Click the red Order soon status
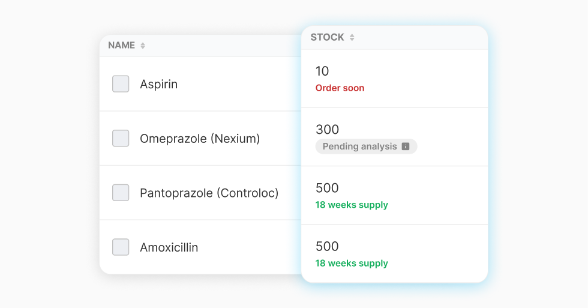588x308 pixels. click(x=340, y=88)
